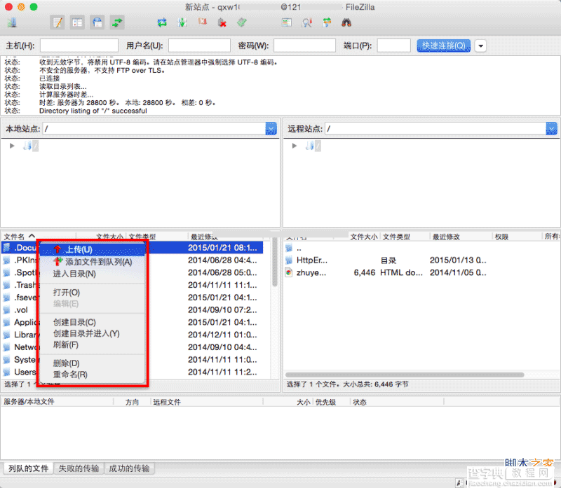The height and width of the screenshot is (488, 561).
Task: Expand the remote root tree node
Action: pos(295,146)
